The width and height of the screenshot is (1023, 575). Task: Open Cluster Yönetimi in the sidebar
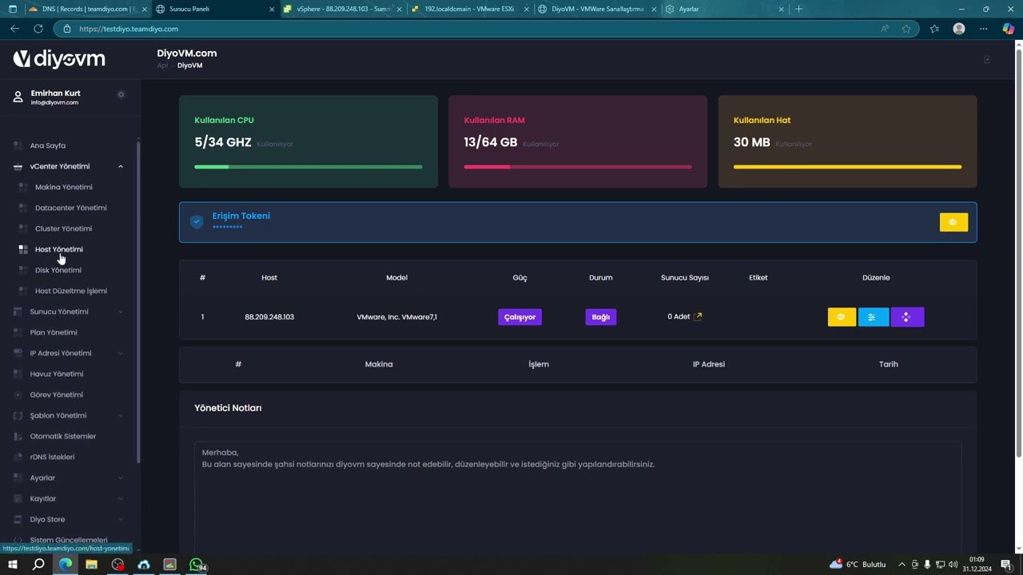[64, 228]
